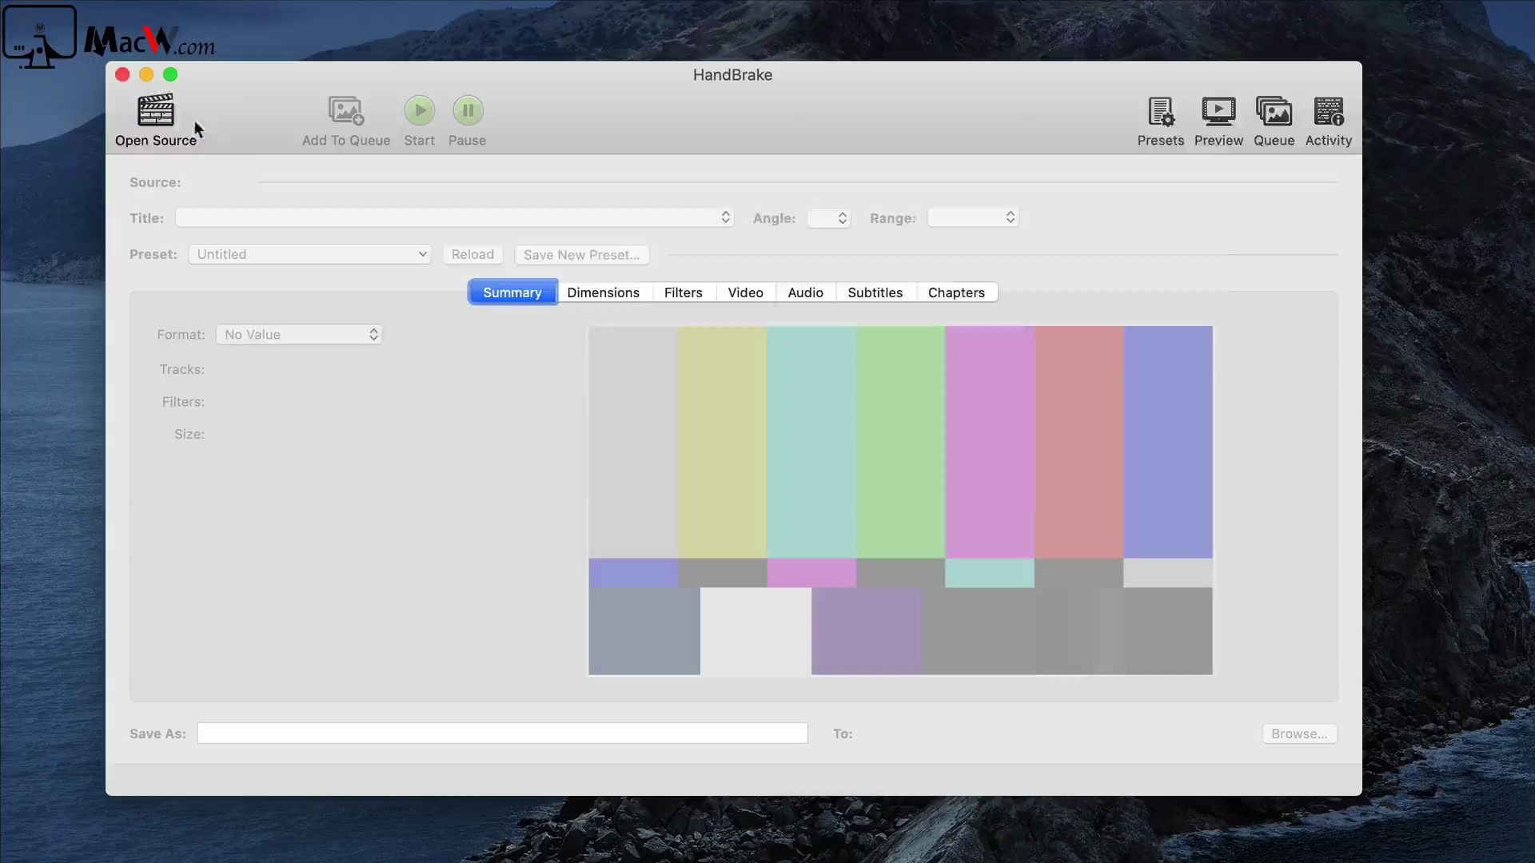Click the Add To Queue icon
The image size is (1535, 863).
point(345,111)
